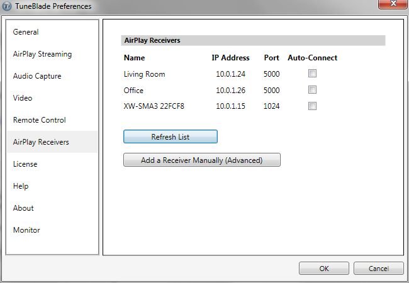Confirm changes with the OK button
409x283 pixels.
[x=324, y=269]
